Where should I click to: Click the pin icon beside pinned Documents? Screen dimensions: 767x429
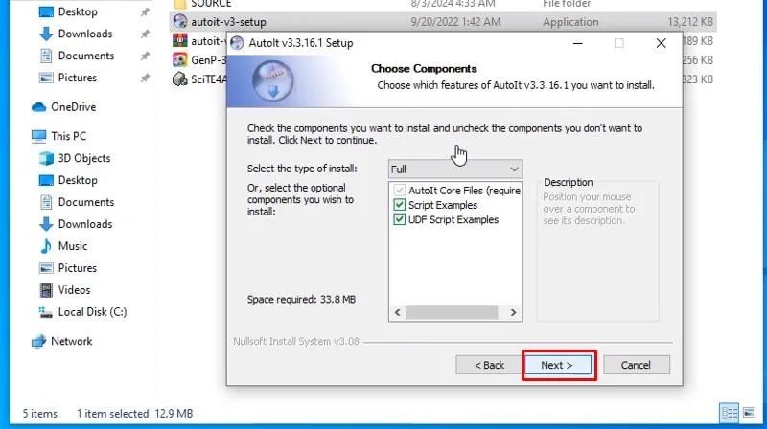[x=145, y=56]
